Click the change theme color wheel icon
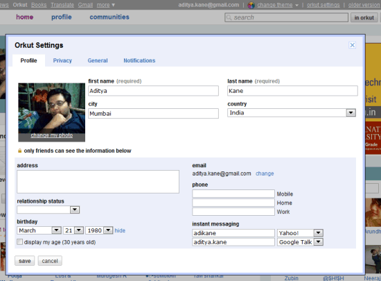381x281 pixels. (x=251, y=5)
